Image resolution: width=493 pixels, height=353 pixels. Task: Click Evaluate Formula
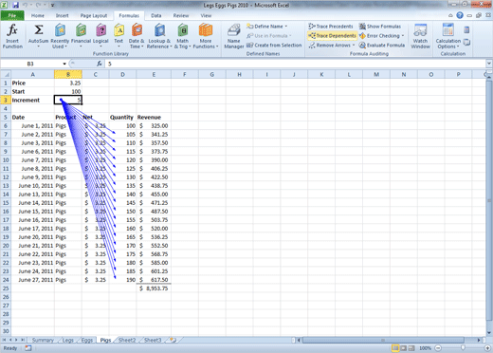pos(382,46)
